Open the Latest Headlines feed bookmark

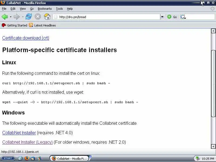click(42, 25)
